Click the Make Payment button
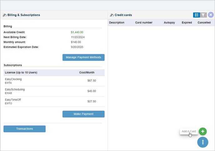Screen dimensions: 215x151 pyautogui.click(x=83, y=114)
